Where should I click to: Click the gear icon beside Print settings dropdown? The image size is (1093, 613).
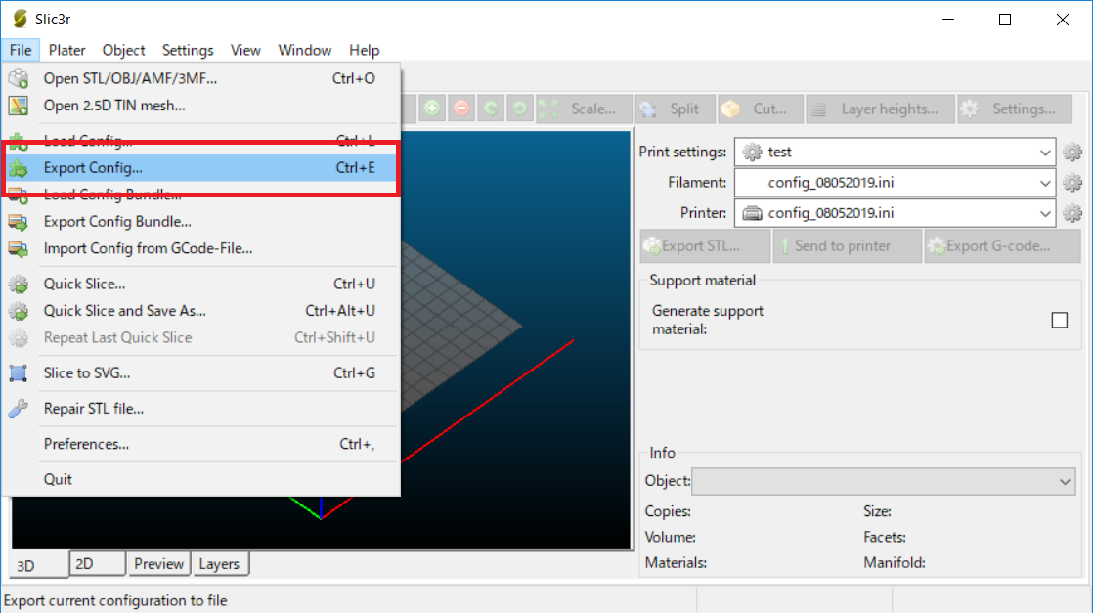1072,153
